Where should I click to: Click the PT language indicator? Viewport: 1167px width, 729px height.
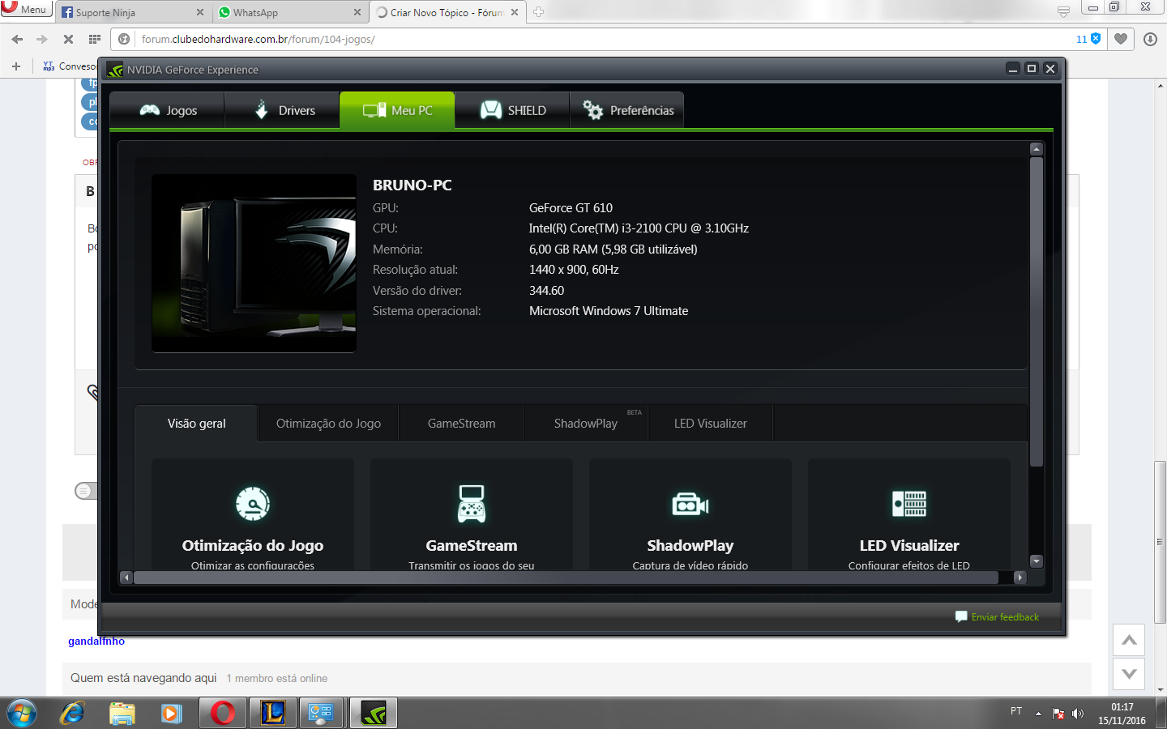1016,711
